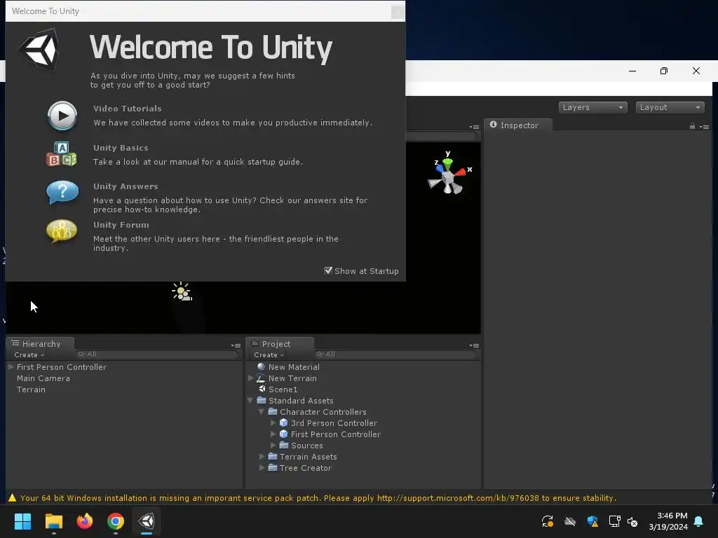Open Firefox from the taskbar
The height and width of the screenshot is (538, 718).
point(84,521)
